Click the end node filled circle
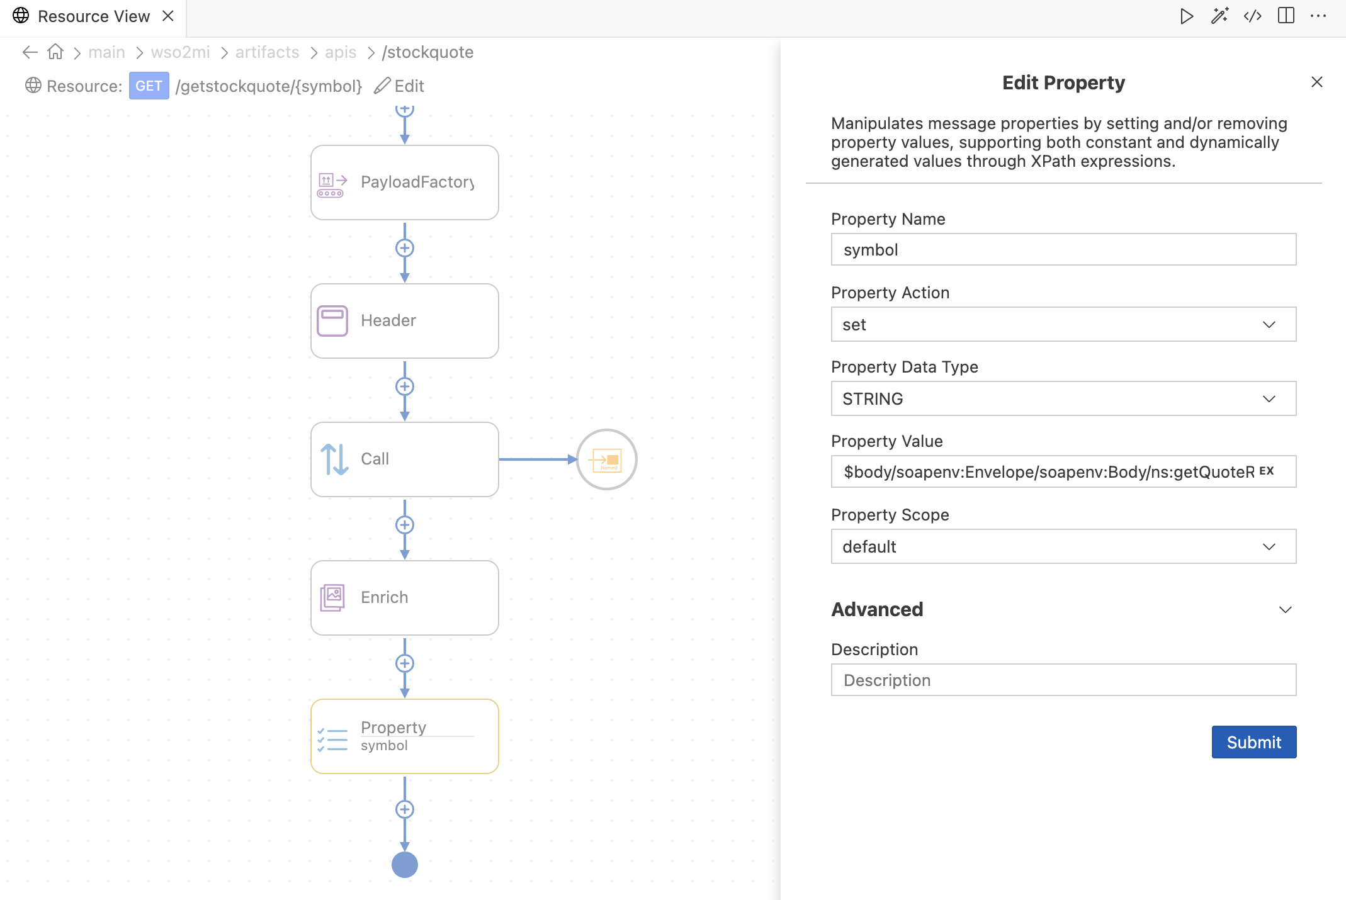Viewport: 1346px width, 900px height. pyautogui.click(x=405, y=865)
